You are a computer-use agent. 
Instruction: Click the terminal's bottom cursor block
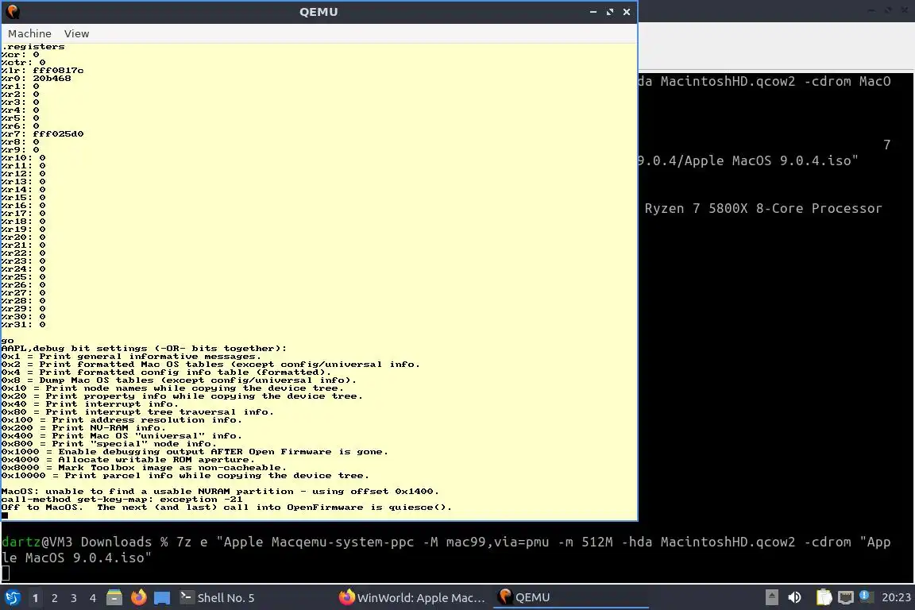(6, 573)
